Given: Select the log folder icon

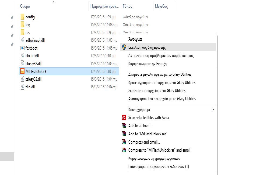Looking at the screenshot, I should tap(23, 25).
